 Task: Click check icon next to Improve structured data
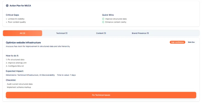coord(103,19)
